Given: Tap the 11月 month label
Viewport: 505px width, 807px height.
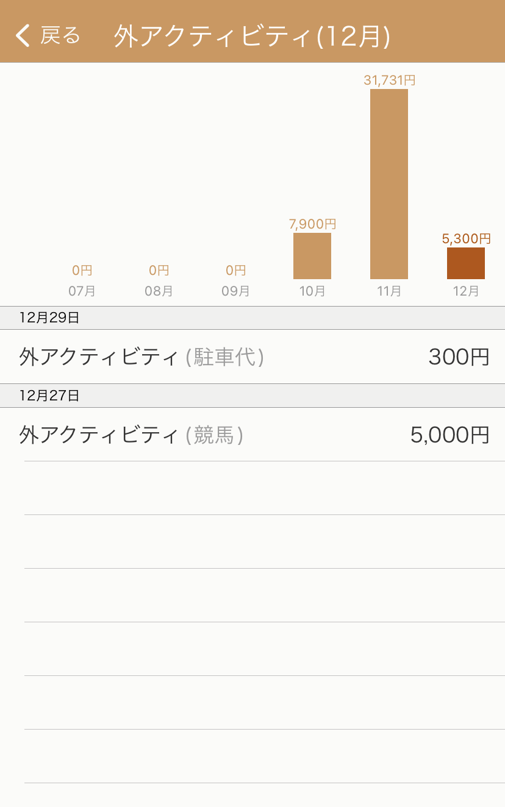Looking at the screenshot, I should coord(389,291).
